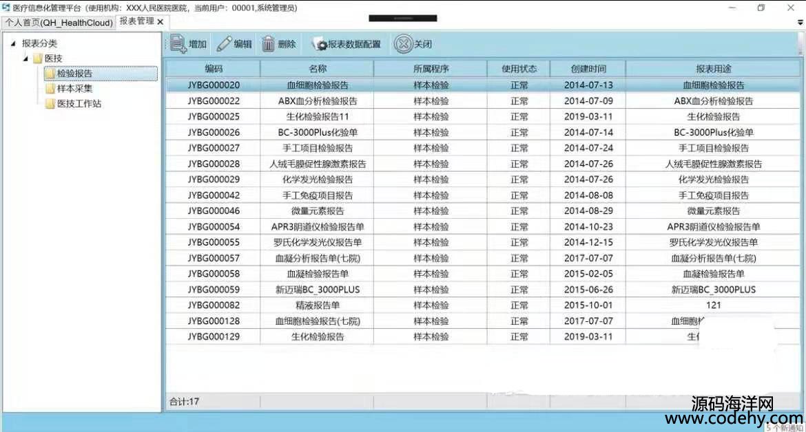The image size is (806, 432).
Task: Click name cell ABX血分析检验报告
Action: point(317,101)
